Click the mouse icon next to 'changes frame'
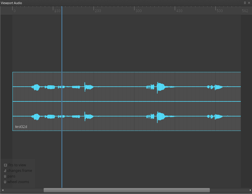The image size is (252, 194). (x=5, y=170)
